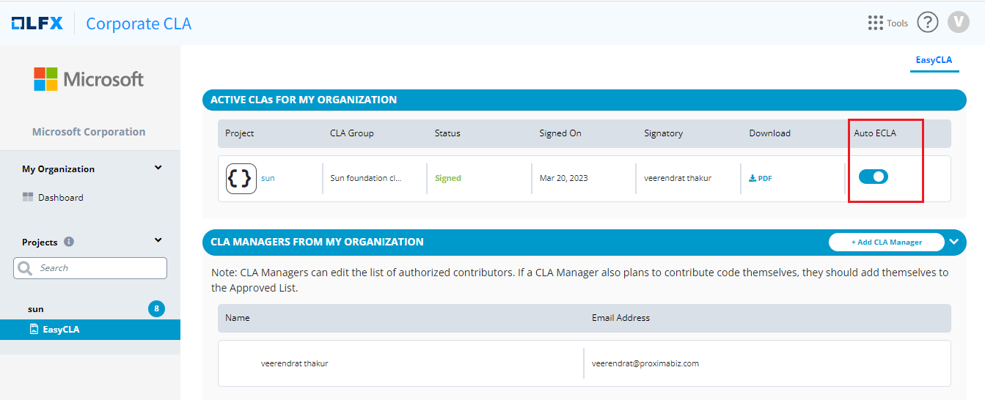Click the sun project badge count

tap(156, 309)
